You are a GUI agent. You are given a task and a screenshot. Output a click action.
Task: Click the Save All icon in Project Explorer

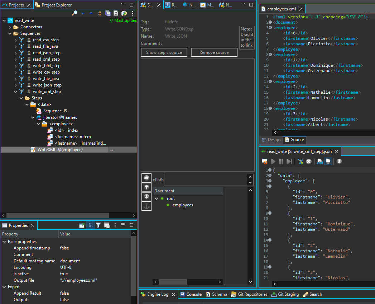(107, 13)
